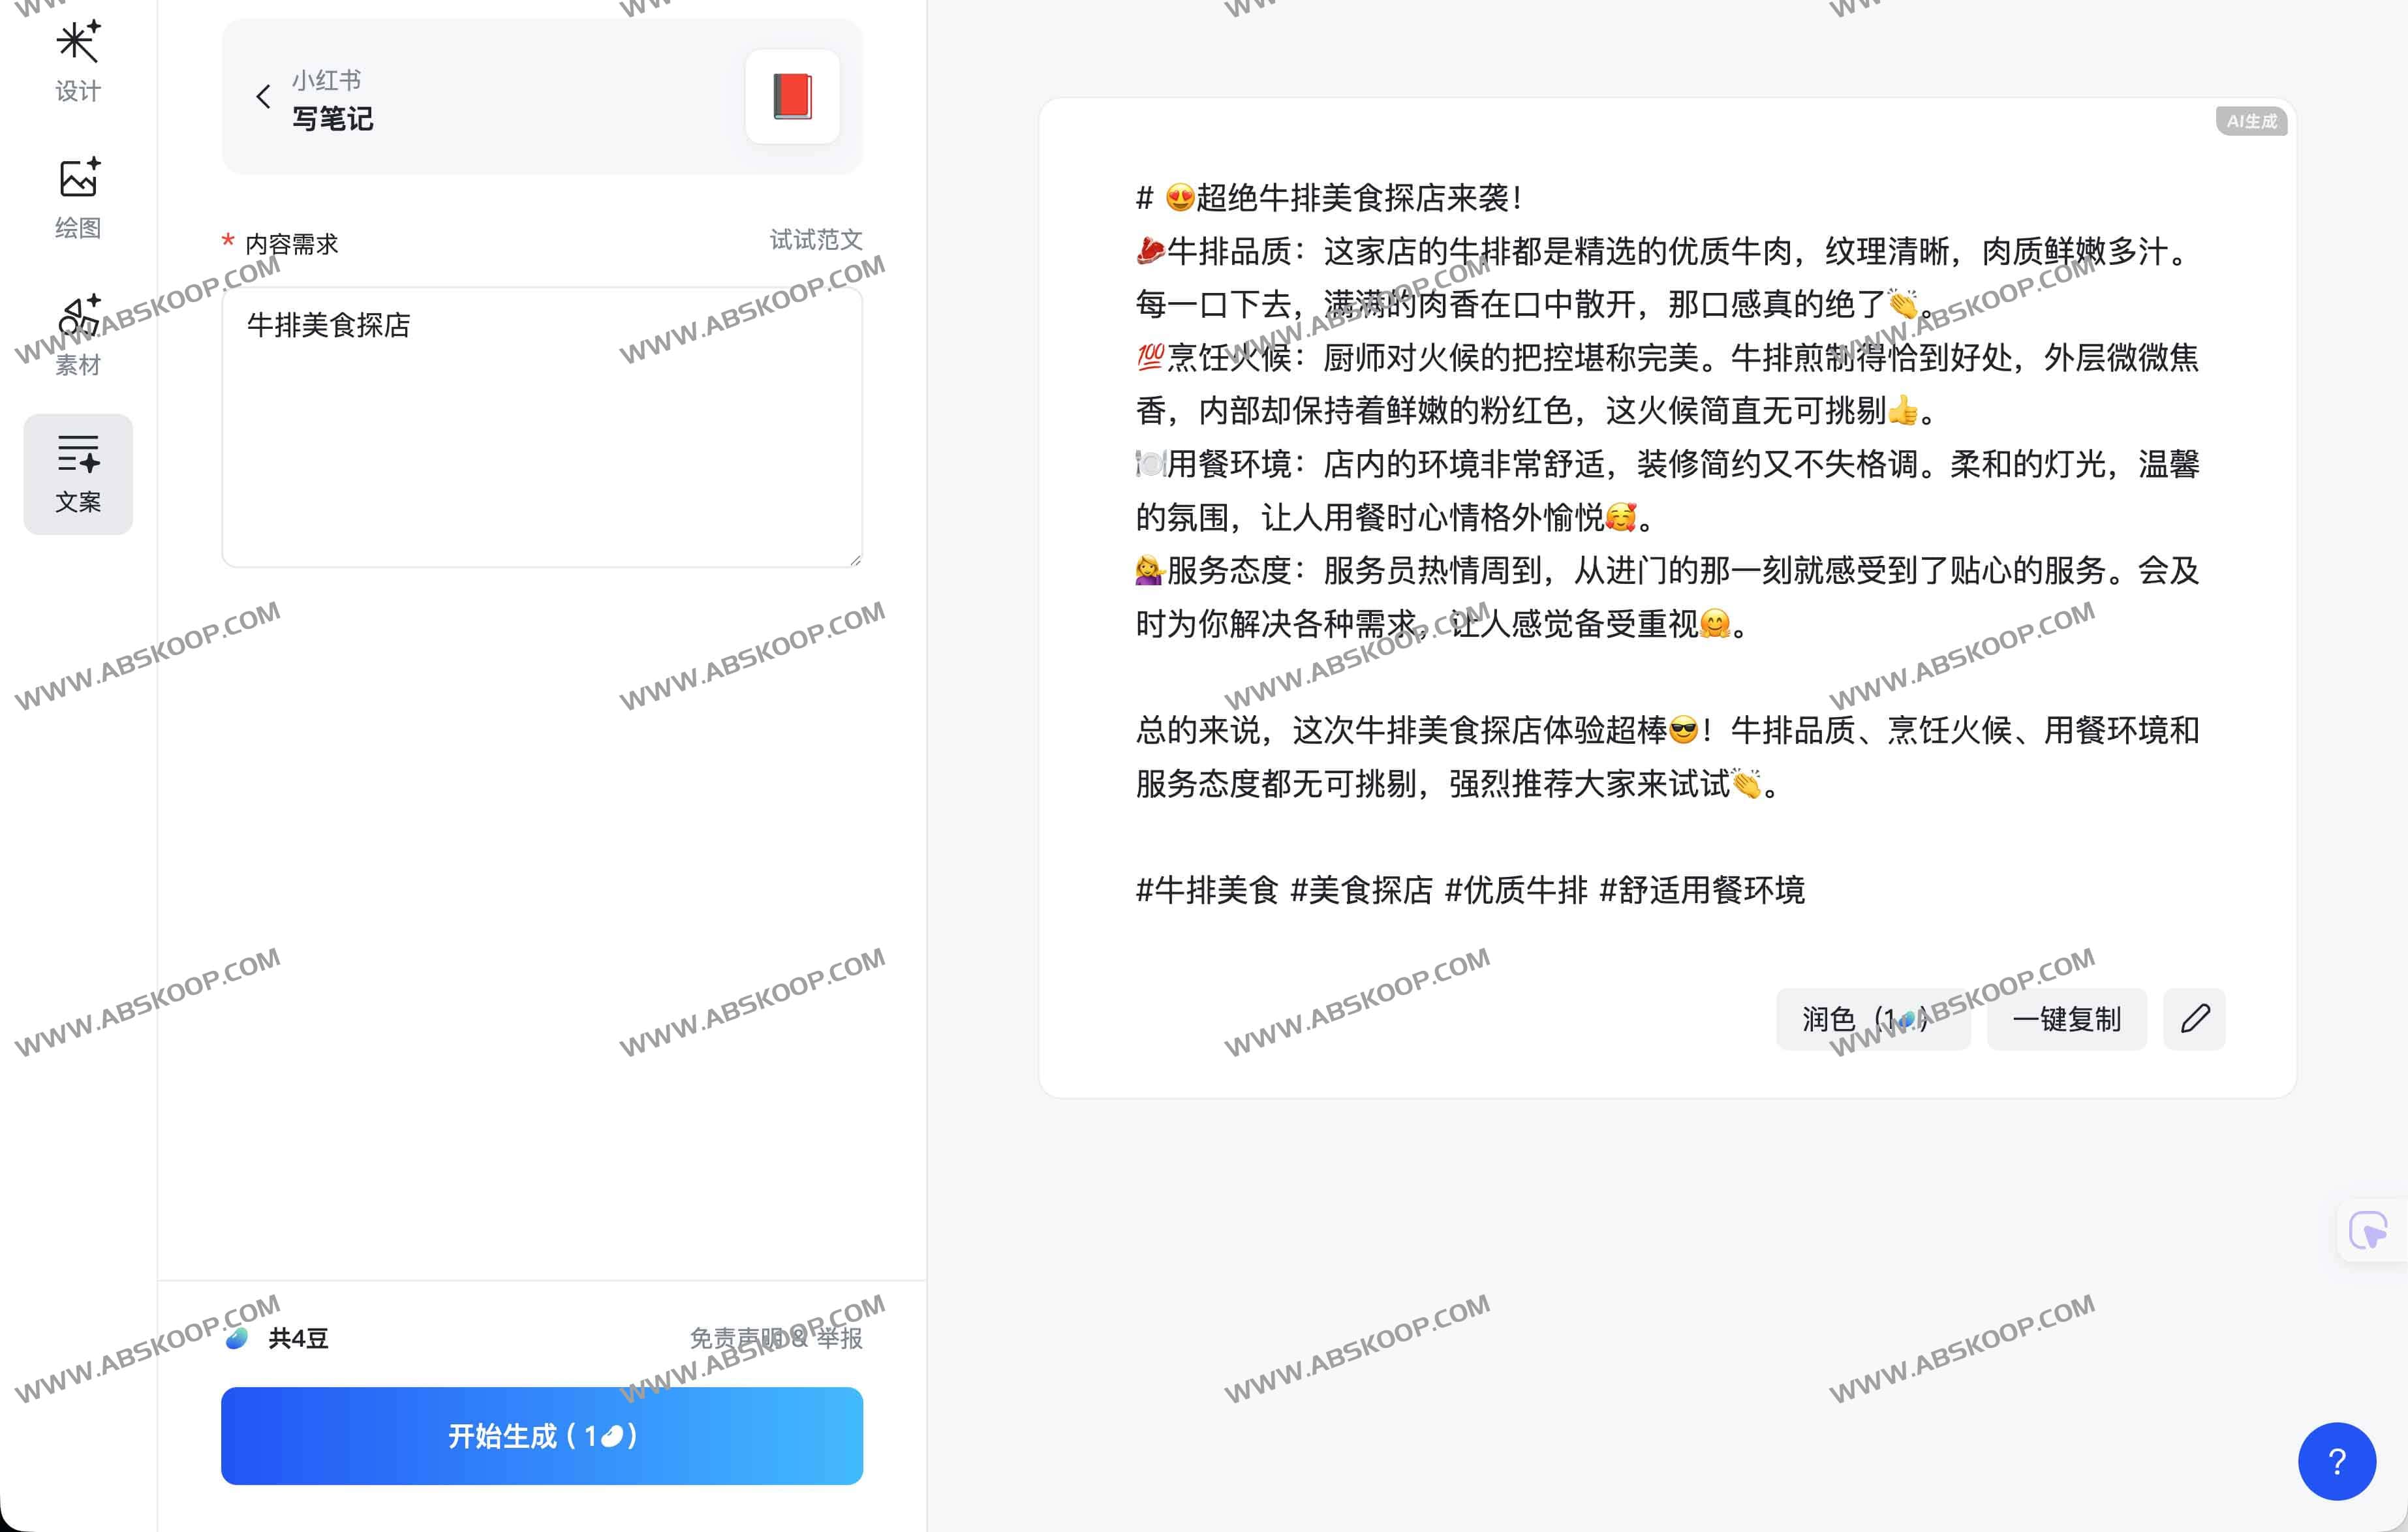2408x1532 pixels.
Task: Go back with the left chevron arrow
Action: (x=263, y=97)
